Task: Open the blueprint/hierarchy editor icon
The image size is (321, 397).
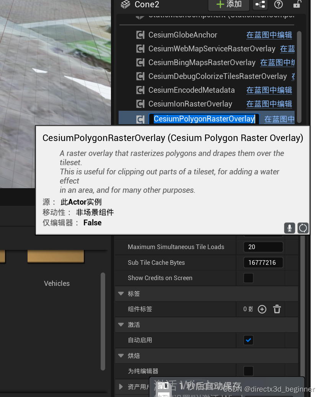Action: point(260,4)
